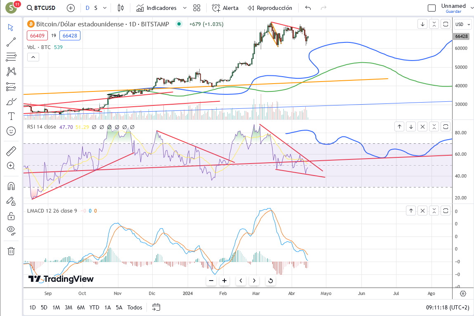This screenshot has width=474, height=316.
Task: Select the ruler measure tool
Action: pos(11,151)
